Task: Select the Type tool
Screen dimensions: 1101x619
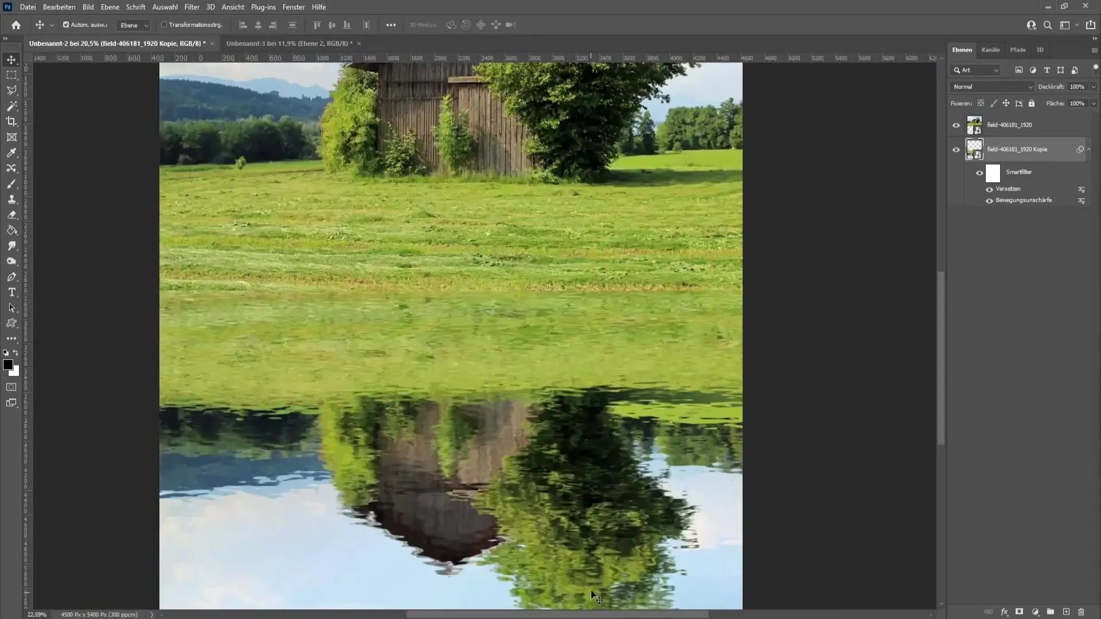Action: click(x=11, y=292)
